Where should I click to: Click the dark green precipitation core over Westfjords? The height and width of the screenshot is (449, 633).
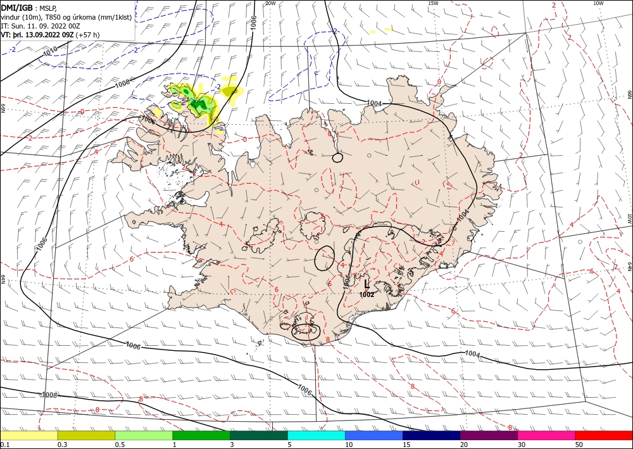pyautogui.click(x=199, y=105)
